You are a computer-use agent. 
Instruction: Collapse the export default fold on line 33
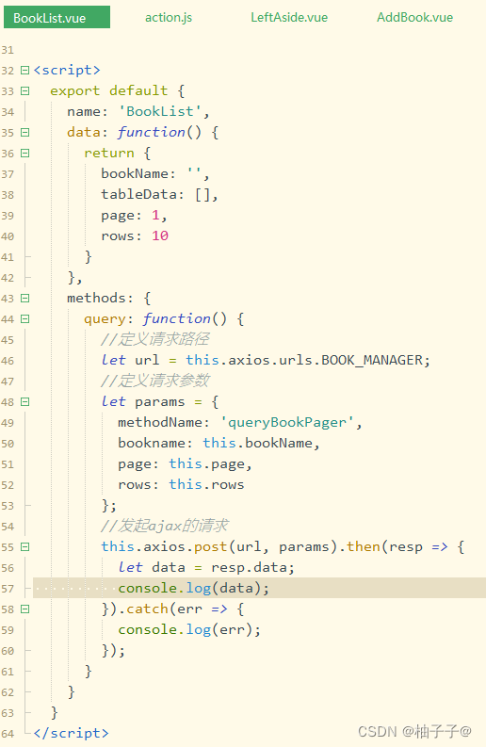[x=25, y=91]
